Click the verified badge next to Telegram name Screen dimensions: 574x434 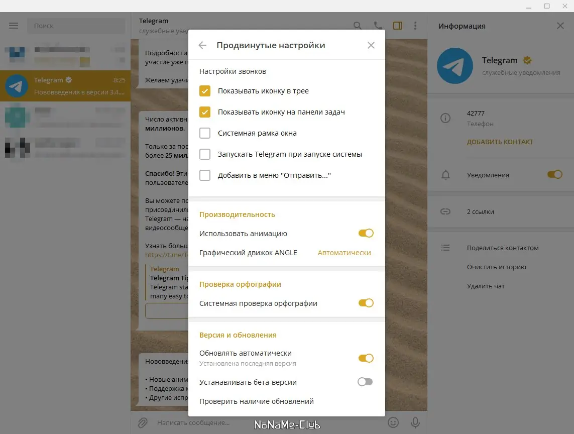click(x=527, y=60)
